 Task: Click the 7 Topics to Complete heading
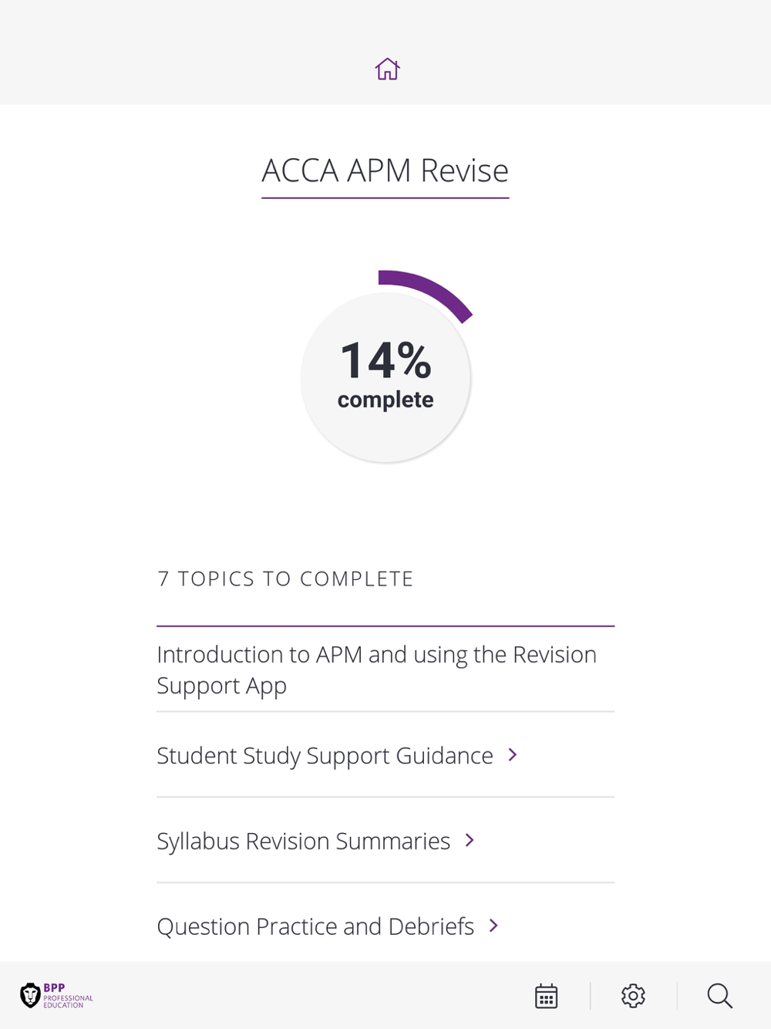285,579
